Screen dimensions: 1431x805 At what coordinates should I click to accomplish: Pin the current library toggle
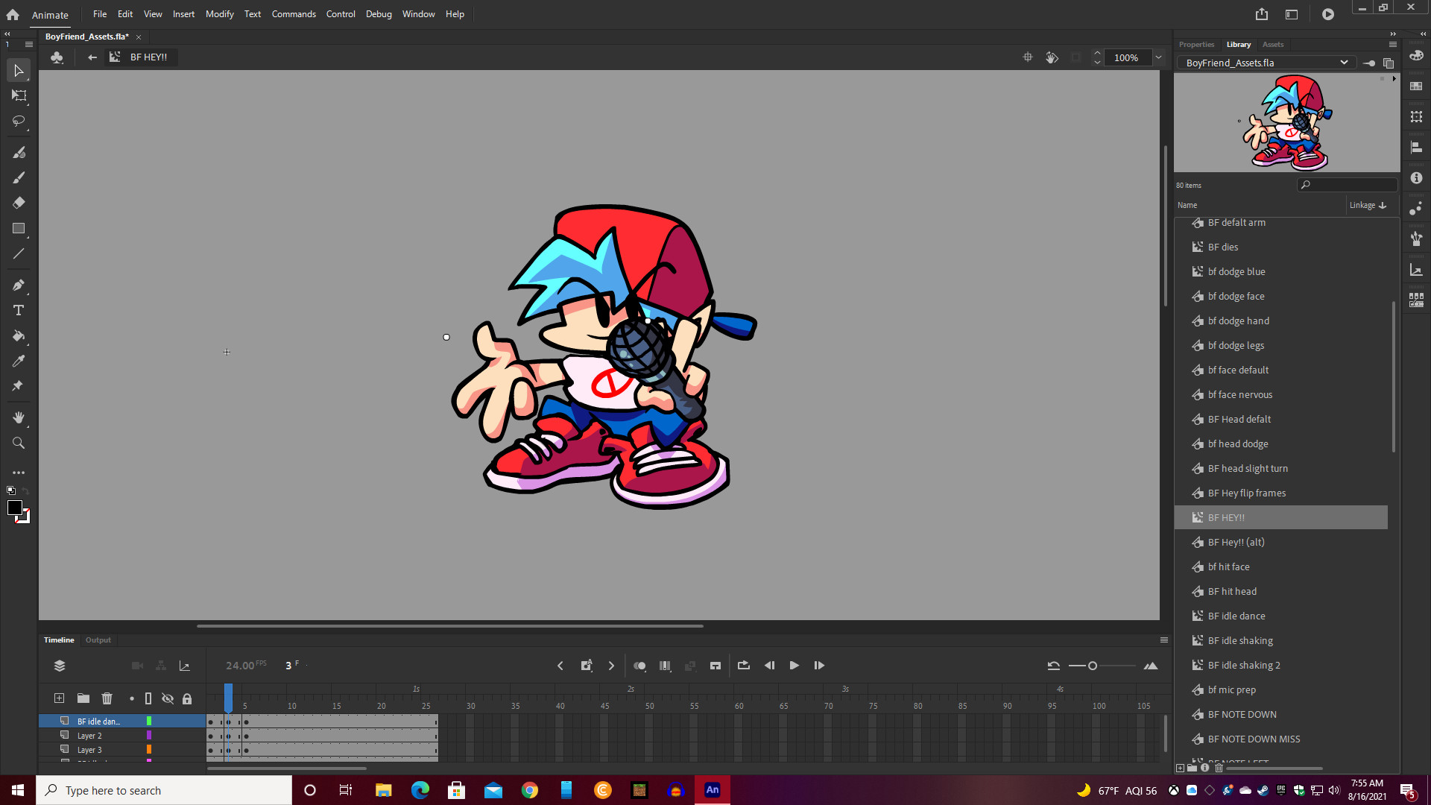pyautogui.click(x=1369, y=63)
